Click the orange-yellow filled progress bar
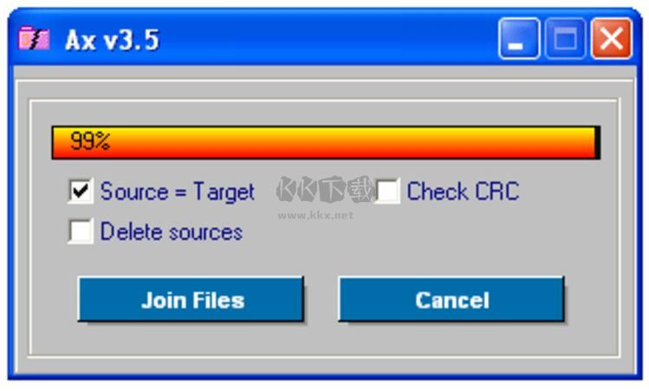The height and width of the screenshot is (391, 649). (323, 142)
